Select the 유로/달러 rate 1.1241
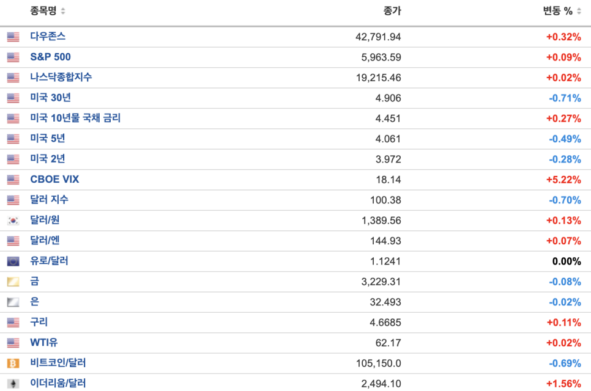 pos(385,261)
